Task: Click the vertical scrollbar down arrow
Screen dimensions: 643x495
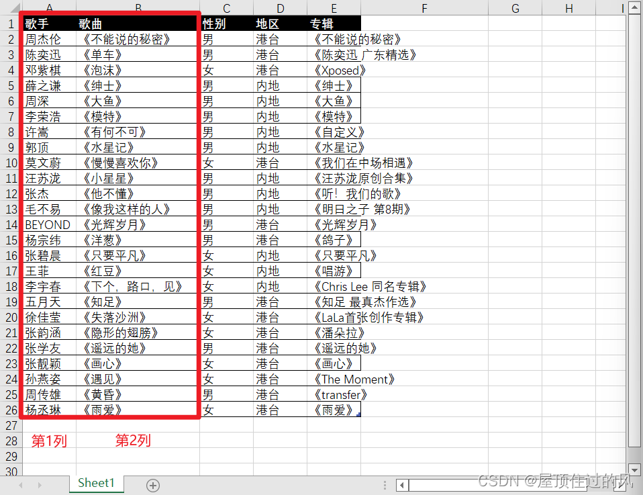Action: tap(634, 470)
